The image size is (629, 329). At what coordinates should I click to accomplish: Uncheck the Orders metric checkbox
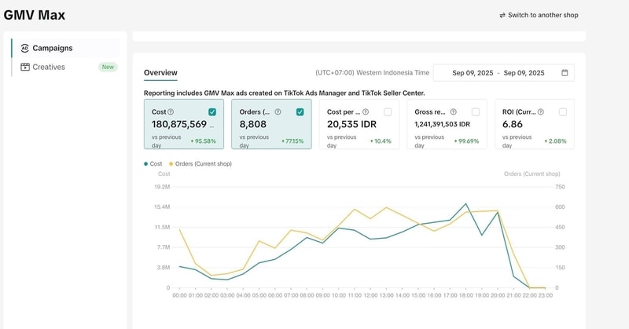click(300, 112)
